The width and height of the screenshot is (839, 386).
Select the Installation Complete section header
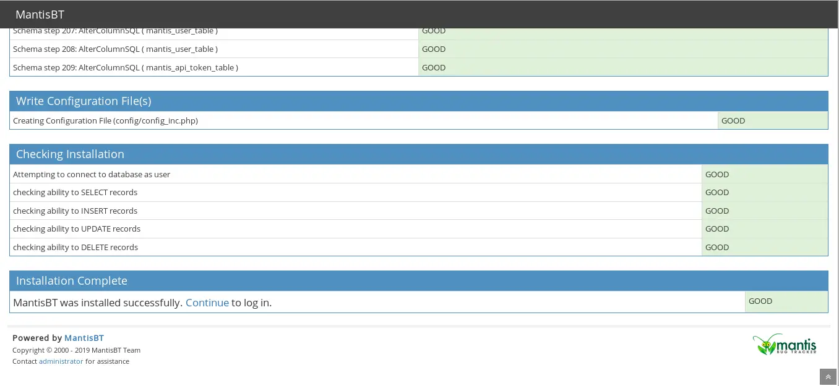point(72,280)
